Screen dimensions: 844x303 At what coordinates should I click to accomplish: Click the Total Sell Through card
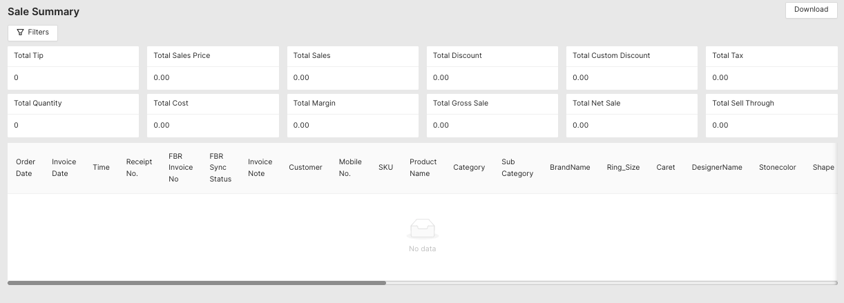point(771,115)
